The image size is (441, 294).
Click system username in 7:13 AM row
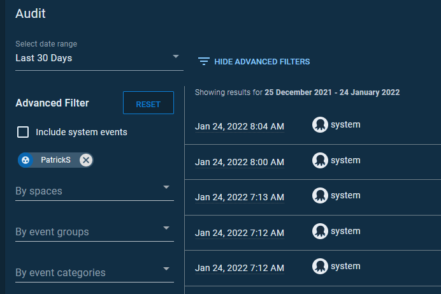(345, 196)
